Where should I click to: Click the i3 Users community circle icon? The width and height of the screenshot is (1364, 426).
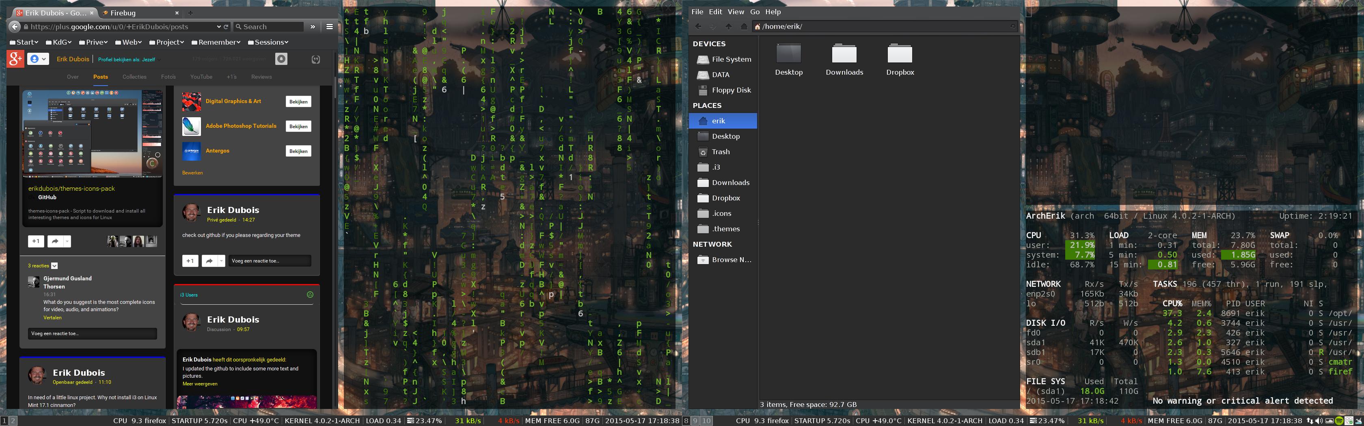point(310,295)
